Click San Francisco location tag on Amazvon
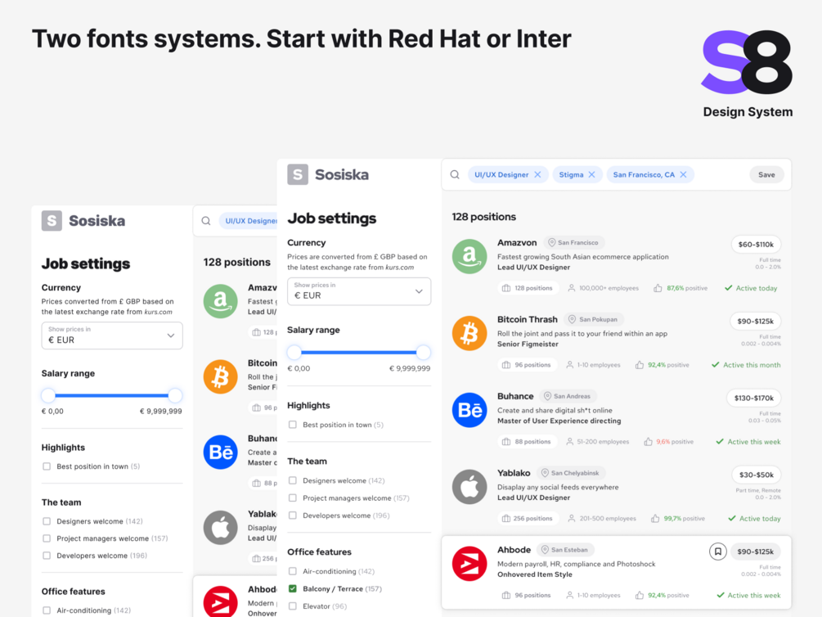Image resolution: width=822 pixels, height=617 pixels. click(x=573, y=242)
